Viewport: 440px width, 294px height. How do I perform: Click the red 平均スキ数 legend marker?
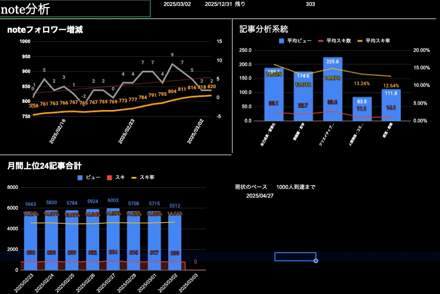click(321, 41)
